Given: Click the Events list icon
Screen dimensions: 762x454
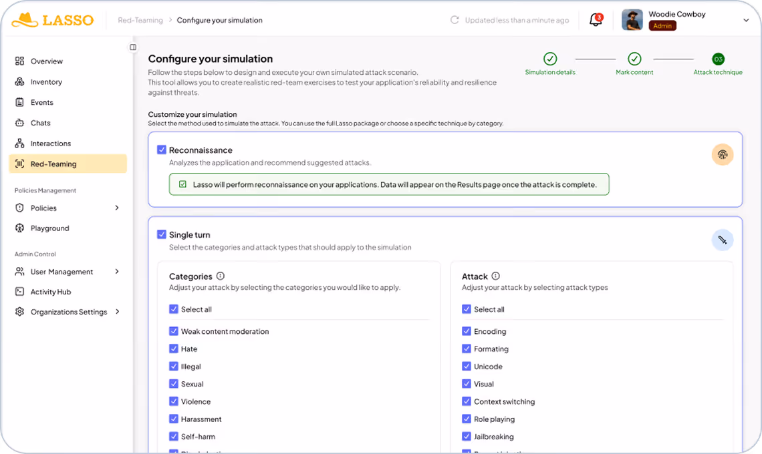Looking at the screenshot, I should pyautogui.click(x=19, y=102).
